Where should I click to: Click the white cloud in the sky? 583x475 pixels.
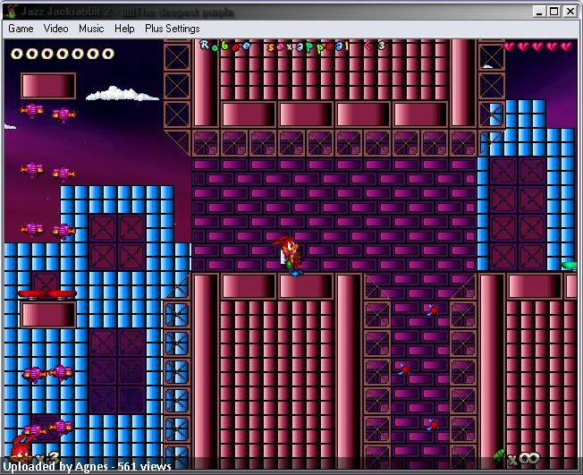[122, 94]
